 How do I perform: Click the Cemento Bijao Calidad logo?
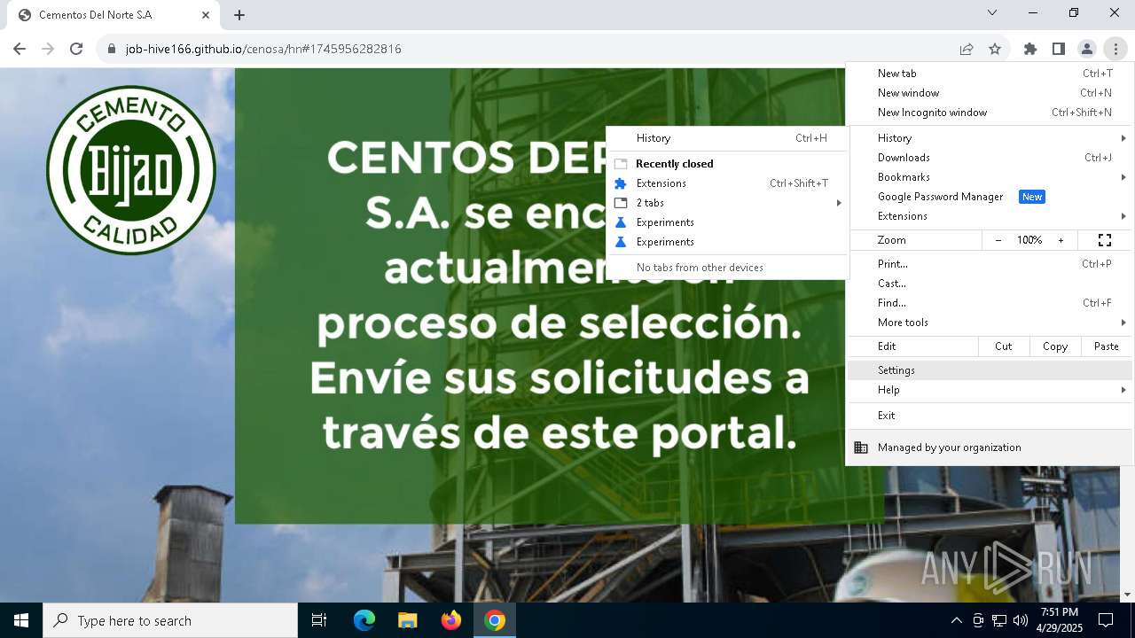pos(131,170)
